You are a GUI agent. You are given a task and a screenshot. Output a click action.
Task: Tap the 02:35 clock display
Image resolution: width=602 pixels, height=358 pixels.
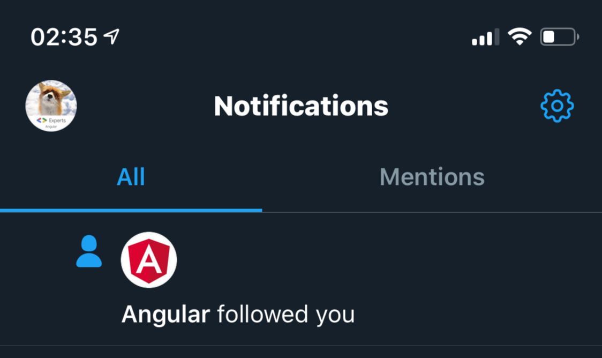(64, 38)
